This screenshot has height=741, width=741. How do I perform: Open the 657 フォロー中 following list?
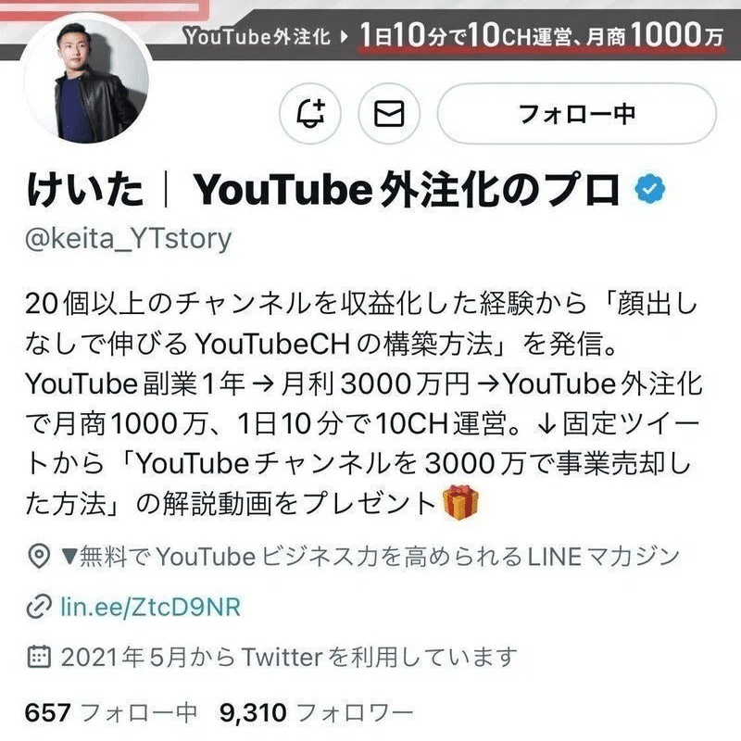[x=110, y=712]
